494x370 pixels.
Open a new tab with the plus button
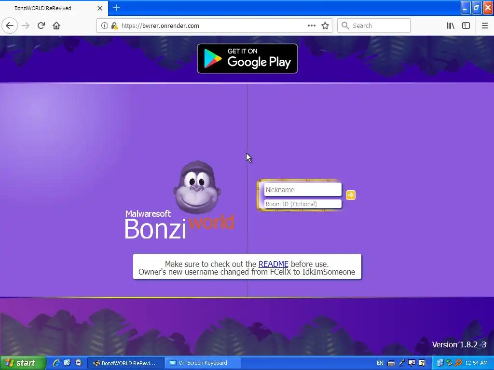click(x=116, y=8)
